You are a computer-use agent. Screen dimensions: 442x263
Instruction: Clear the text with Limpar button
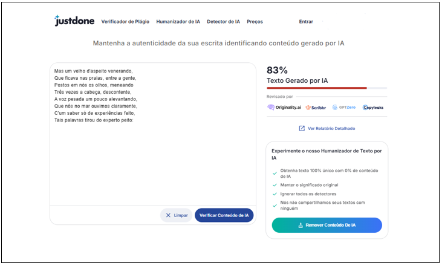click(176, 215)
